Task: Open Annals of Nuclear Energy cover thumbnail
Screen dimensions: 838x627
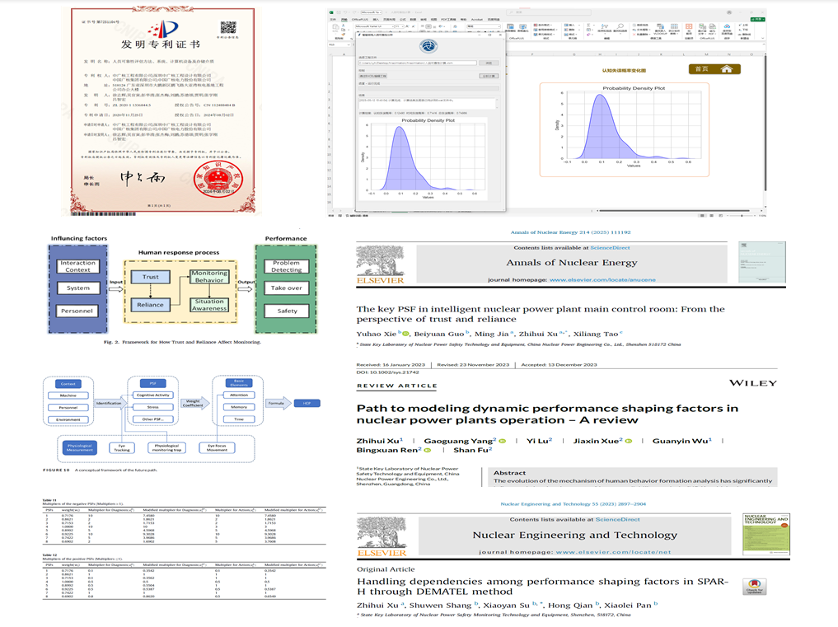Action: click(x=761, y=263)
